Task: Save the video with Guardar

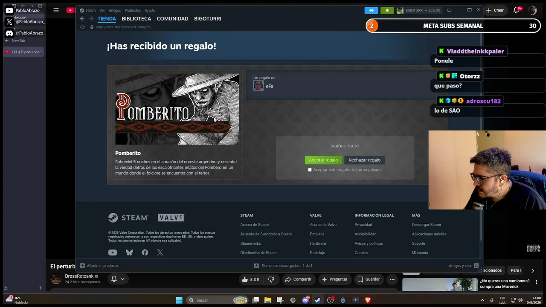Action: (x=369, y=279)
